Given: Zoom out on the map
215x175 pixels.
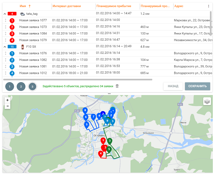Looking at the screenshot, I should coord(7,106).
